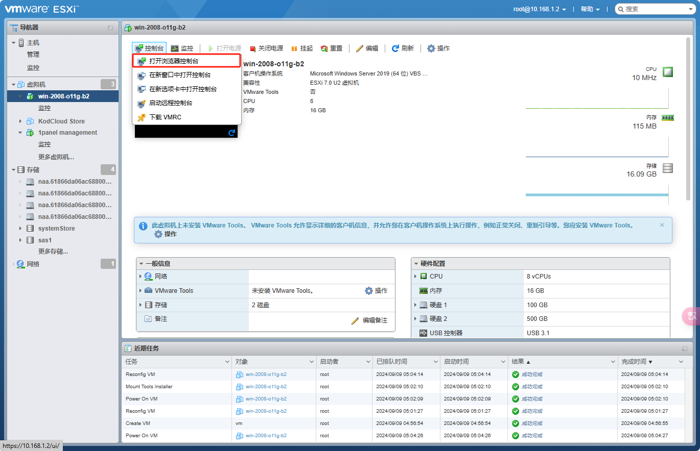Screen dimensions: 700x451
Task: Open the 帮助 help dropdown
Action: click(590, 9)
